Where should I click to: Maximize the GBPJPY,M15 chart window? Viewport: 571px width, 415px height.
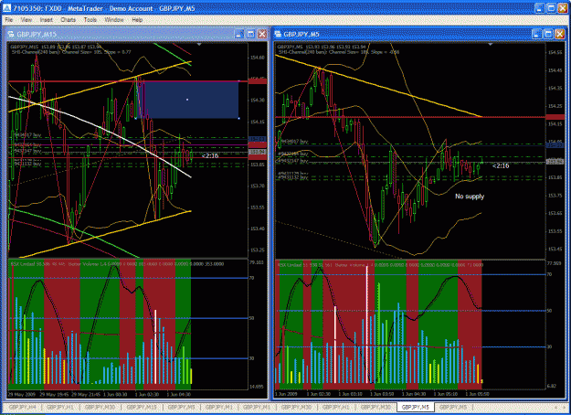pyautogui.click(x=250, y=34)
